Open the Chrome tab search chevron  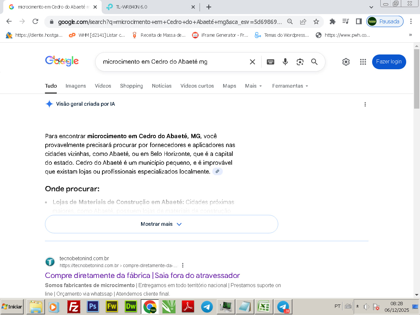371,7
